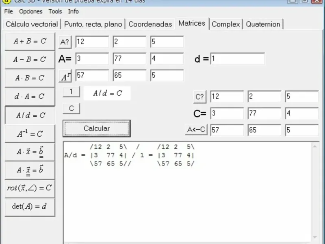325x244 pixels.
Task: Select the A / d = C operation in sidebar
Action: (x=30, y=115)
